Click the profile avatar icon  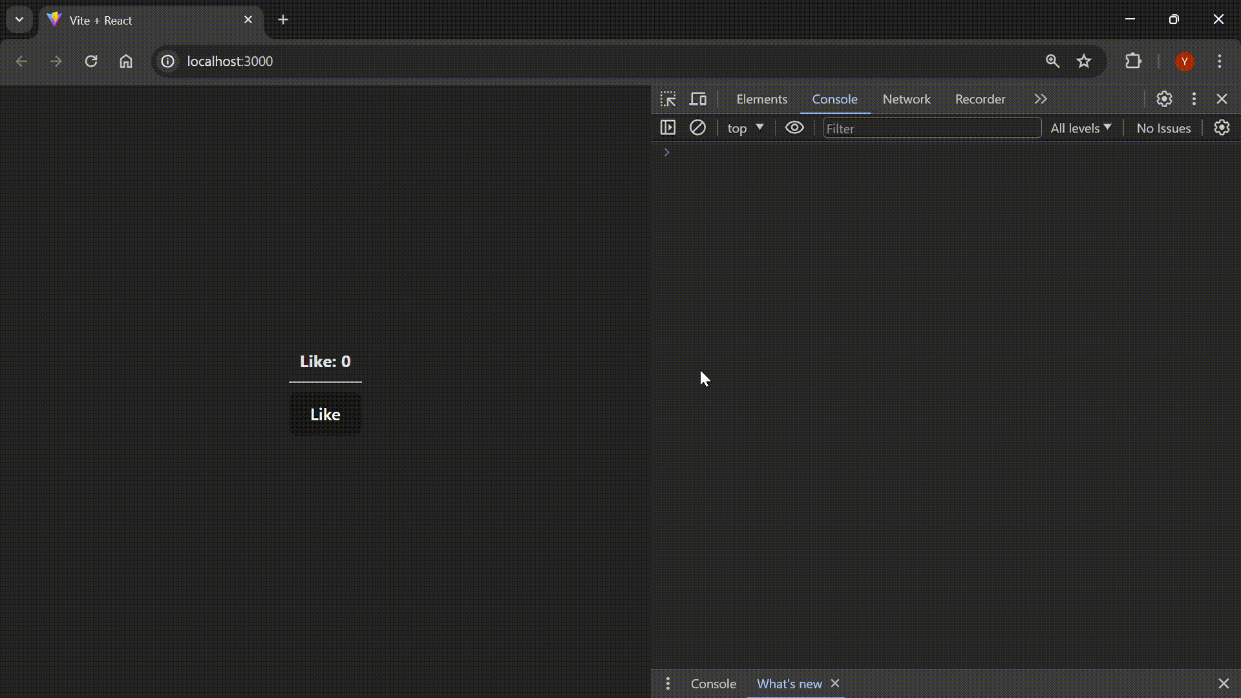click(1185, 61)
